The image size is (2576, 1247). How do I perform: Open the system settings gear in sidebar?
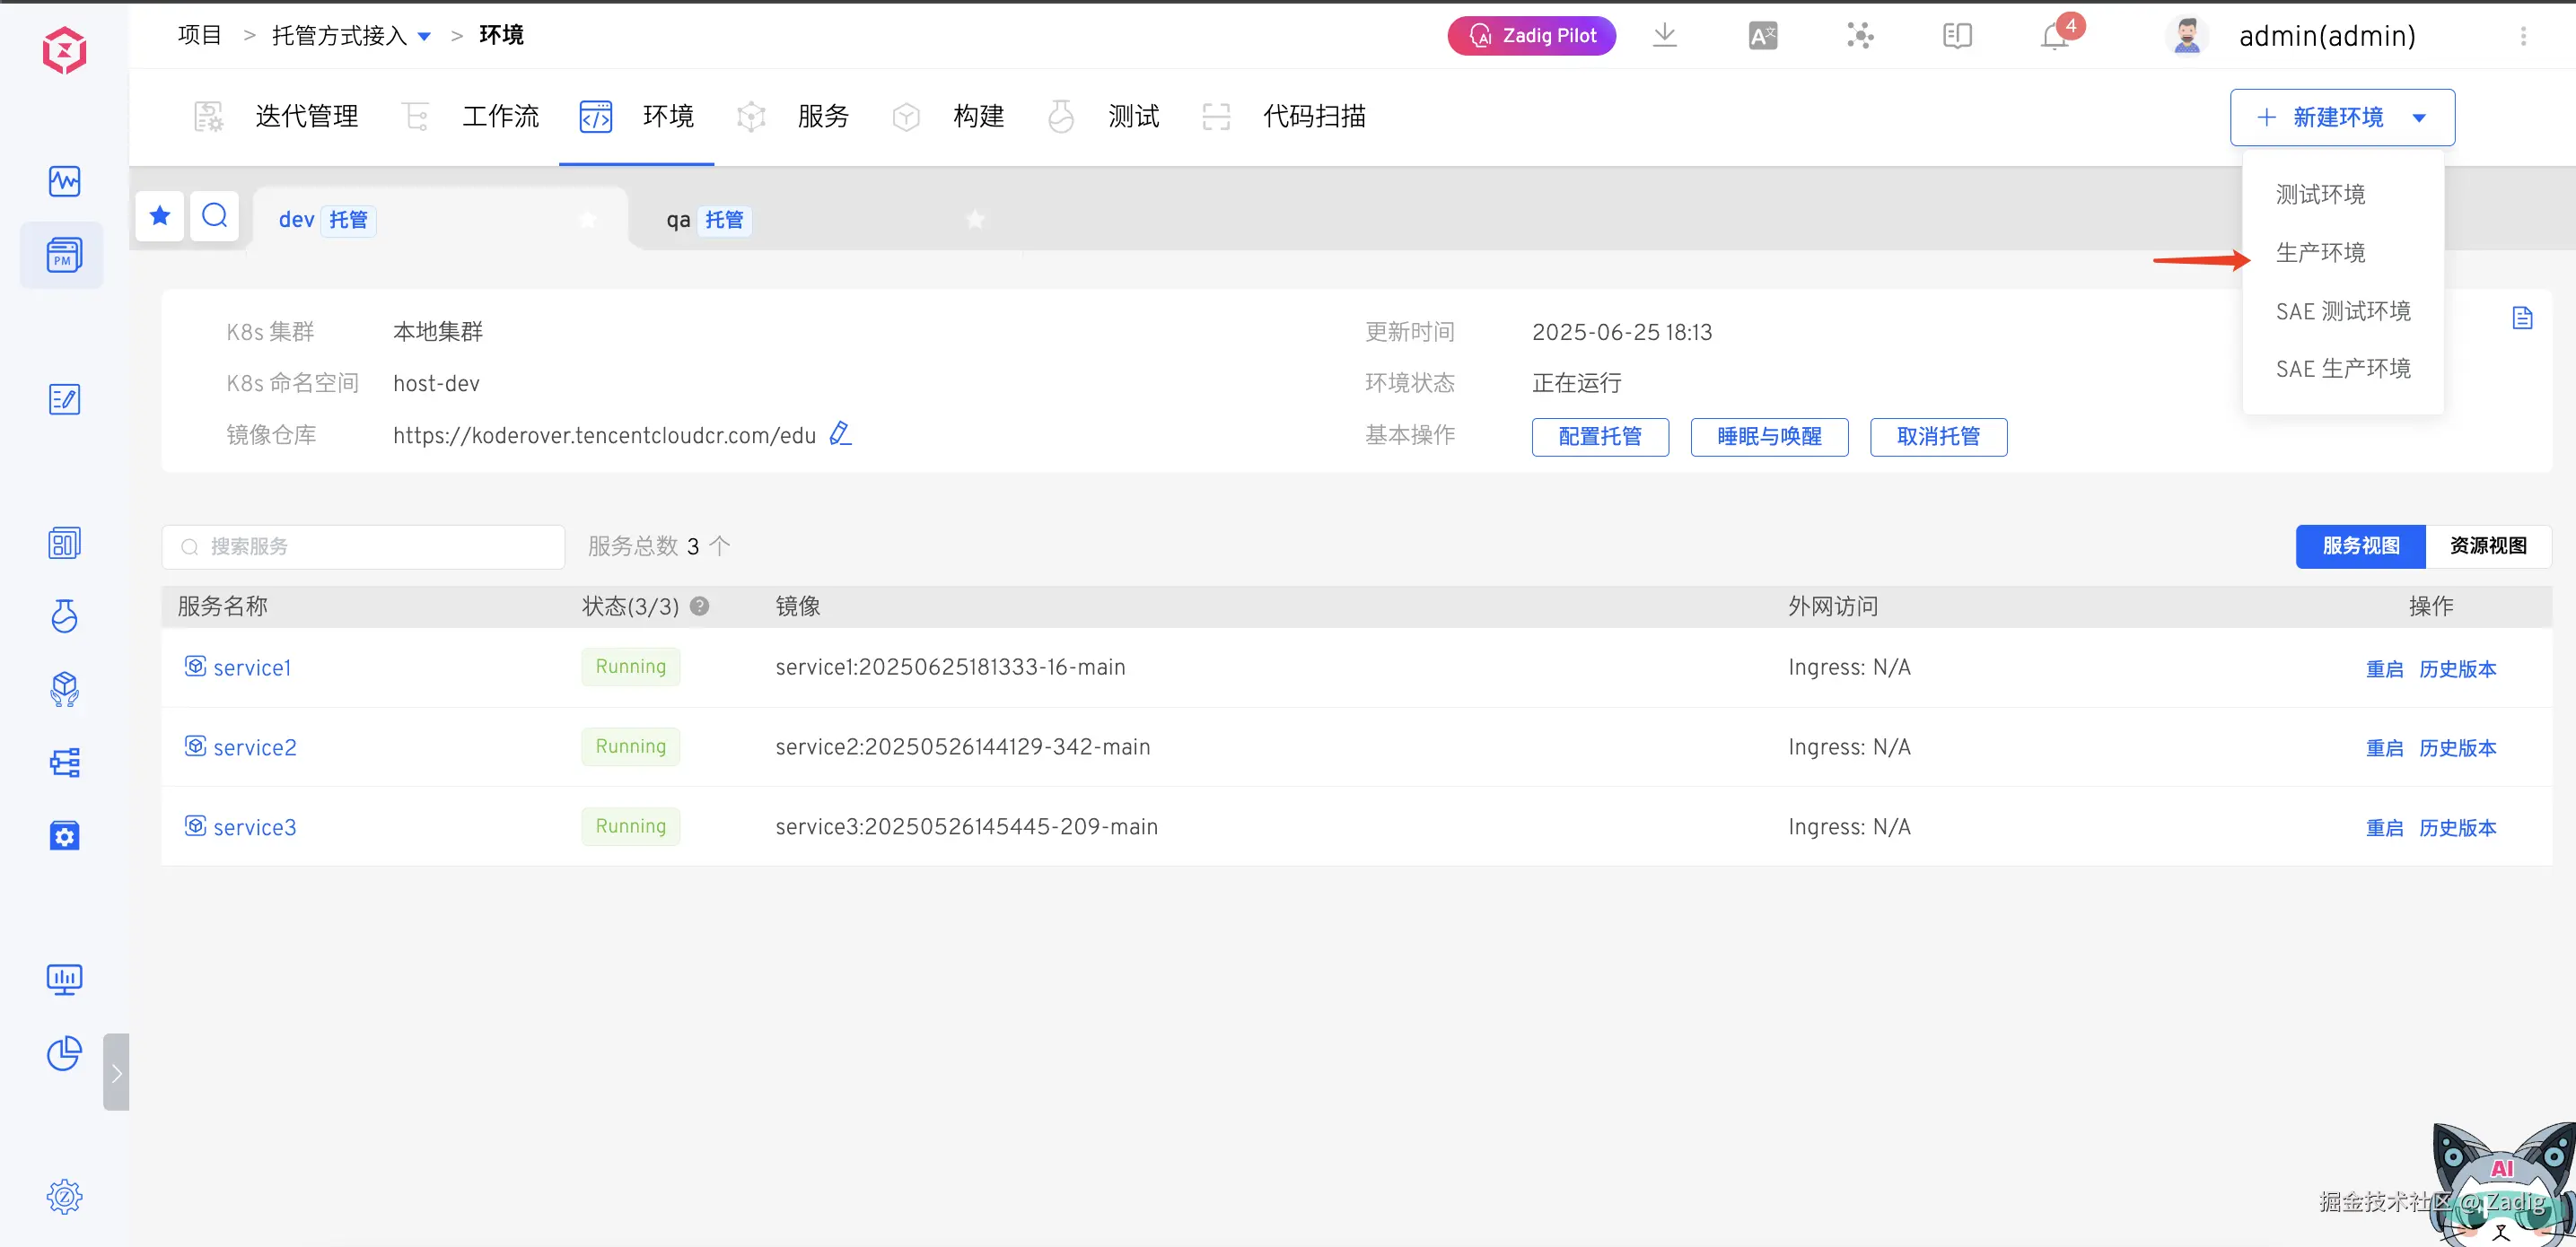(x=64, y=1196)
